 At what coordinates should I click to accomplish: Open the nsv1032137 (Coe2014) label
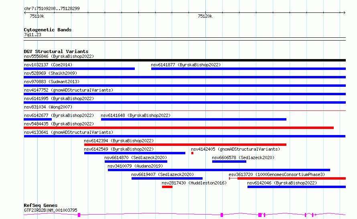point(48,65)
